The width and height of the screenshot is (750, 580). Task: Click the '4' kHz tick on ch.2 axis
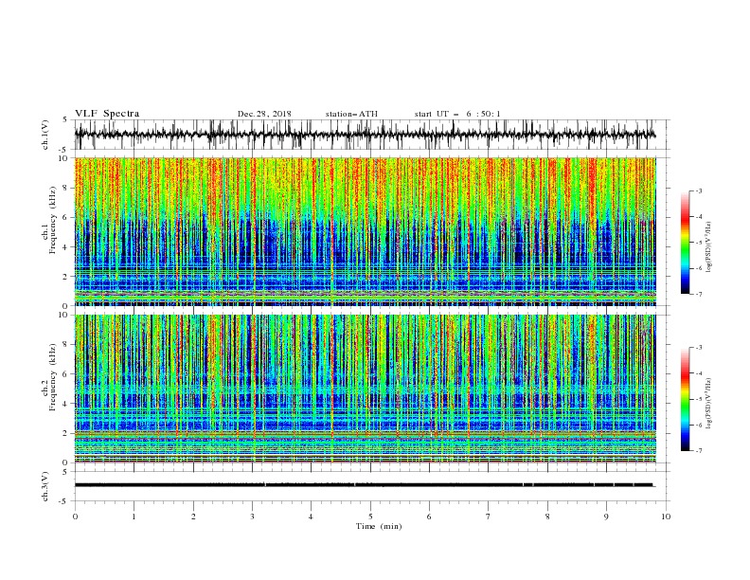[66, 404]
